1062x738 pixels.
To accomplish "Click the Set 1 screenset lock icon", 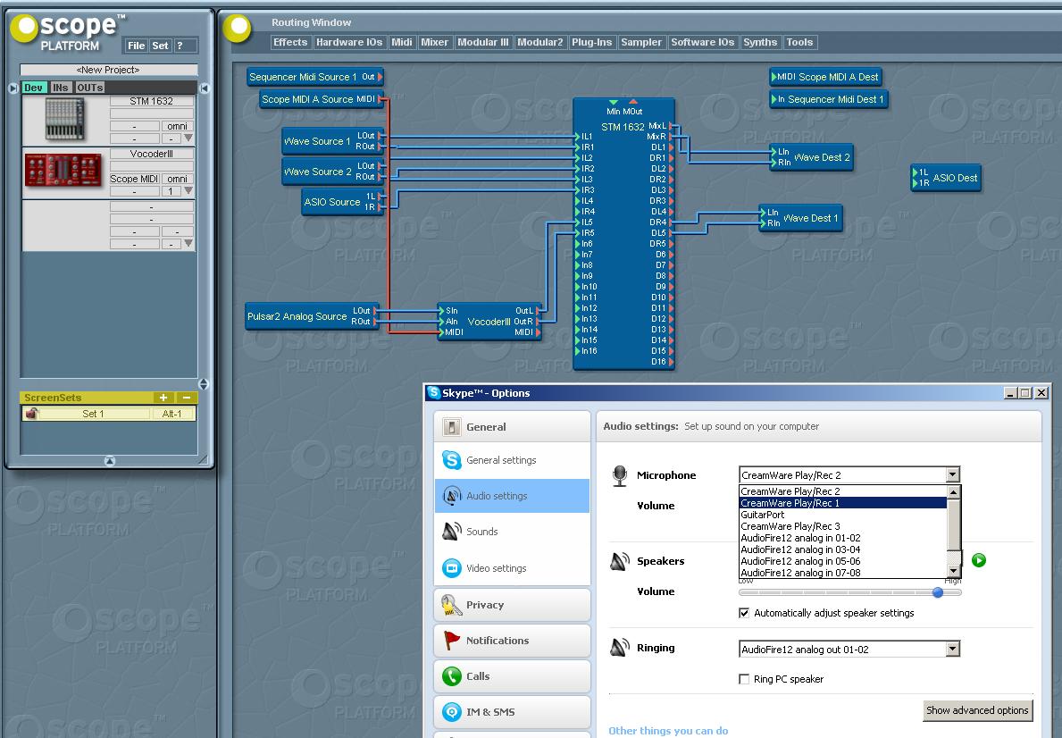I will click(31, 414).
